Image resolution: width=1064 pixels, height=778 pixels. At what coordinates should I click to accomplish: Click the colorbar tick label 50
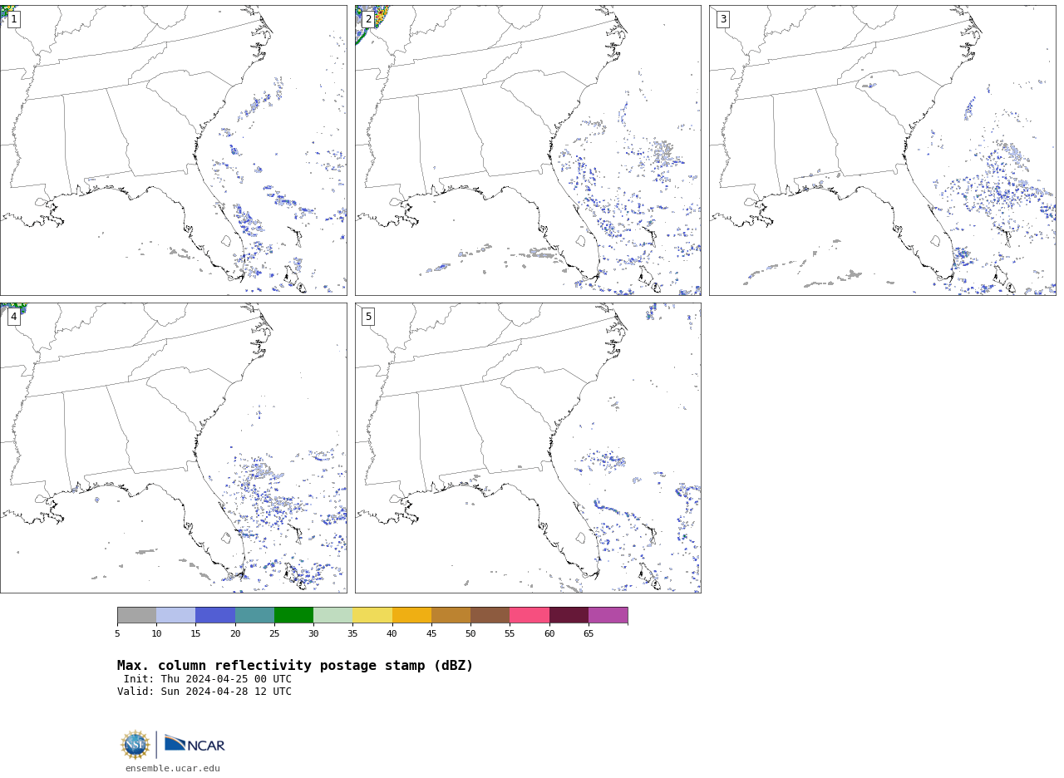(470, 633)
